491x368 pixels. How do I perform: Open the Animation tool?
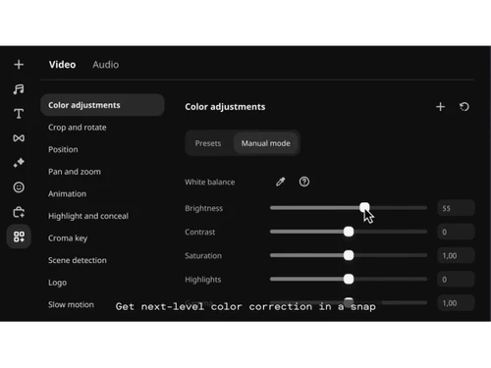click(67, 193)
